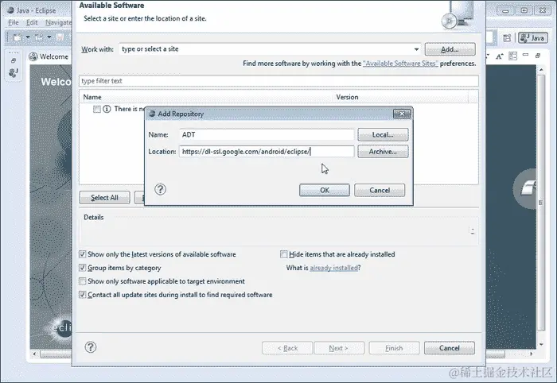Close the Add Repository dialog
The width and height of the screenshot is (557, 383).
pyautogui.click(x=402, y=114)
